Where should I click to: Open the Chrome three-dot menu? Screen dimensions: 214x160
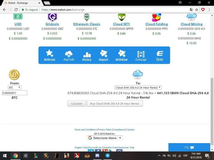[x=209, y=10]
